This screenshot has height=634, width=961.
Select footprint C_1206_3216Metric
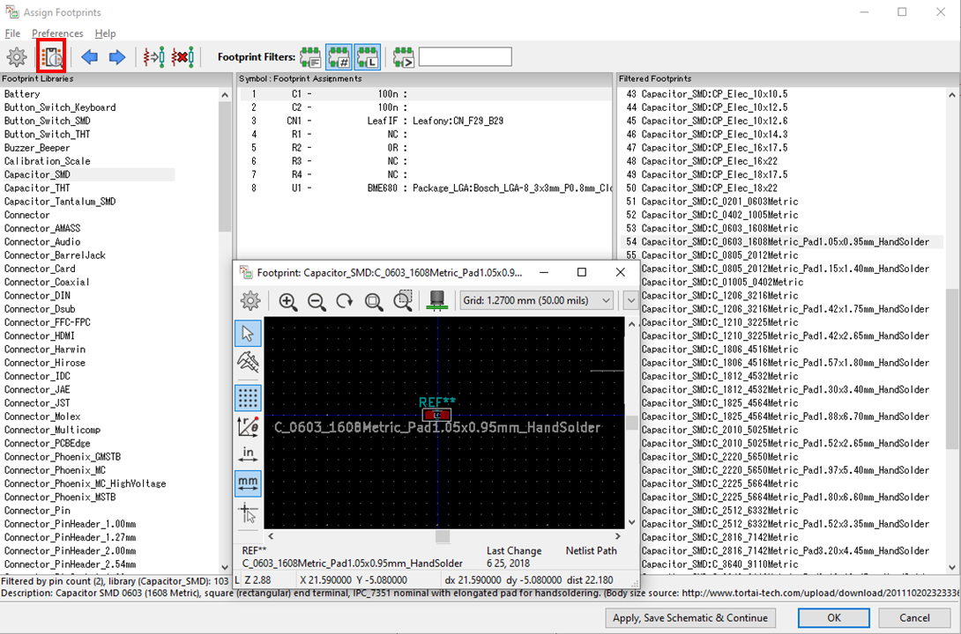coord(720,296)
